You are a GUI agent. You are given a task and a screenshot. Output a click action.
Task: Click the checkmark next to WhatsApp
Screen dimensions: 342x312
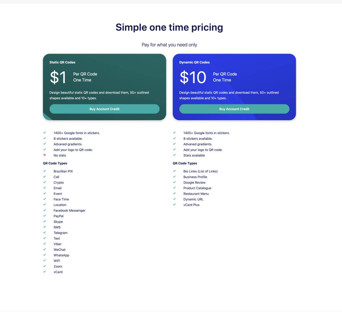[44, 255]
